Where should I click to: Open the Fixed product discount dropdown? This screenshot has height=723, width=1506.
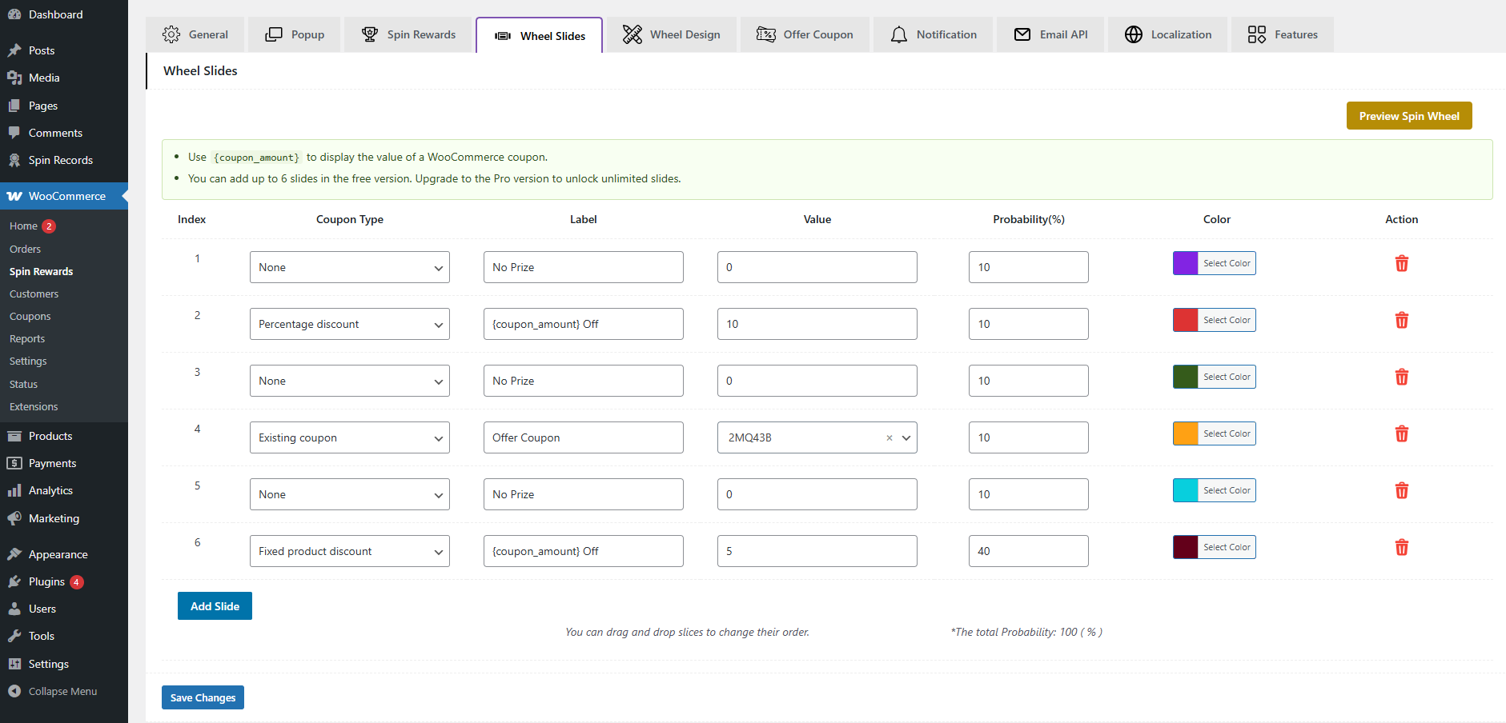tap(349, 550)
